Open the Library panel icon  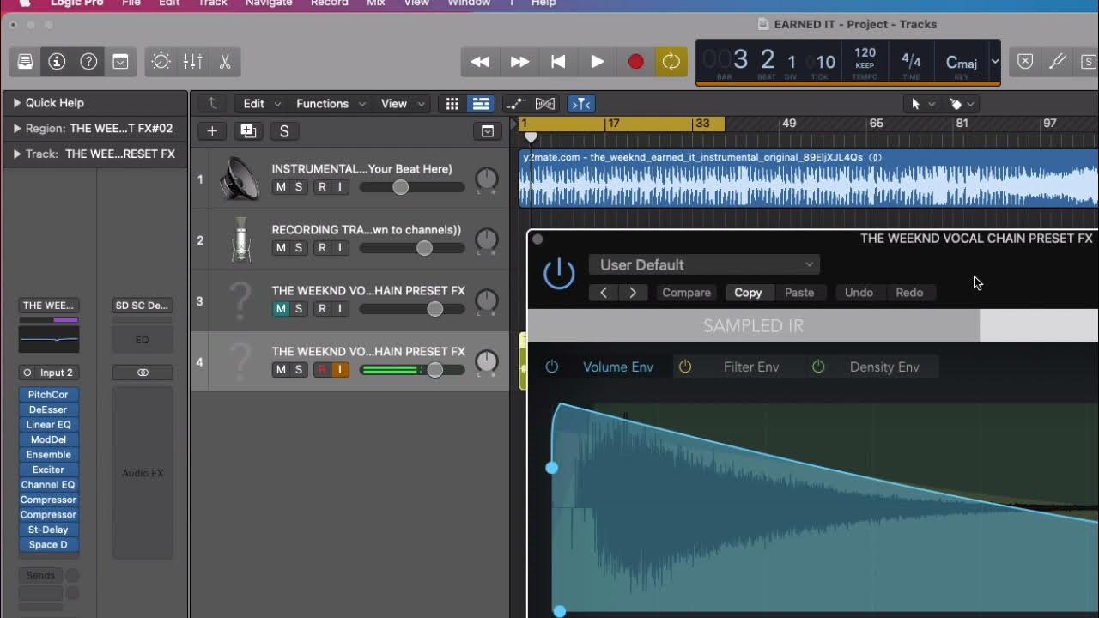25,62
